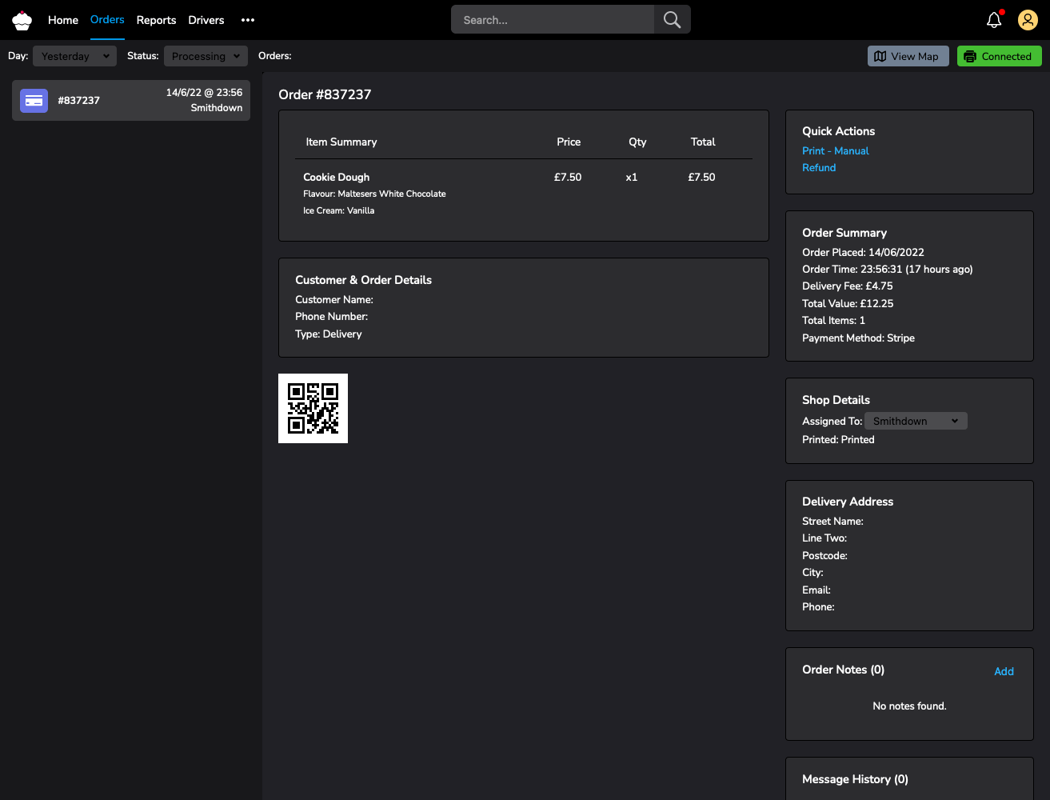Click the Connected printer button

pos(1000,56)
